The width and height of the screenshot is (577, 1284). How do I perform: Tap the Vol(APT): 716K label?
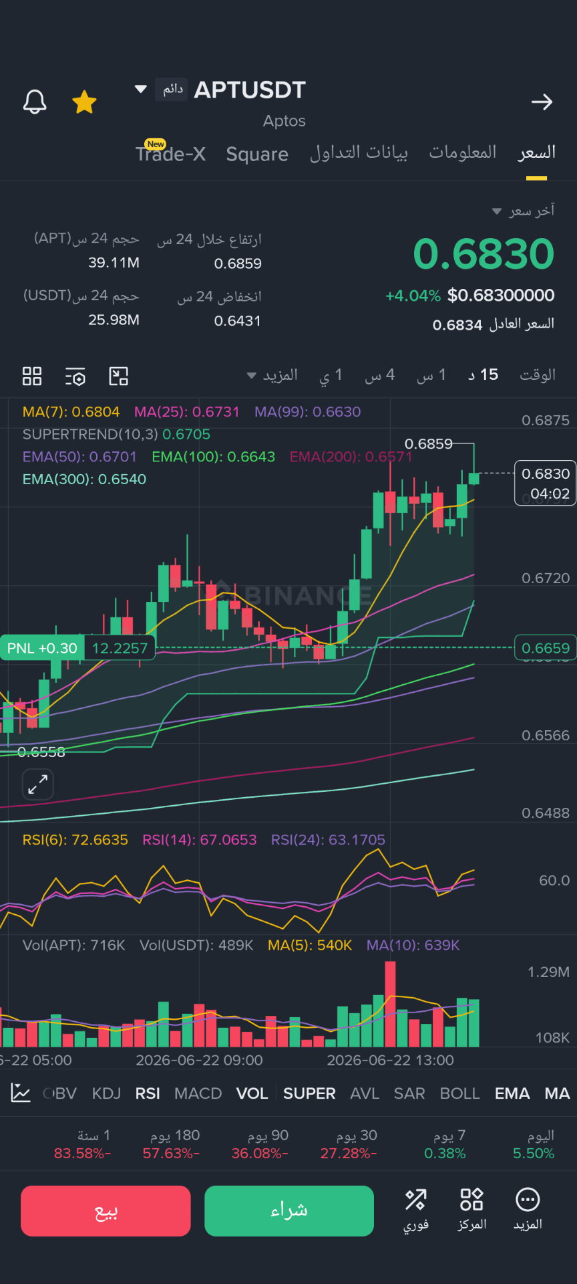point(73,946)
